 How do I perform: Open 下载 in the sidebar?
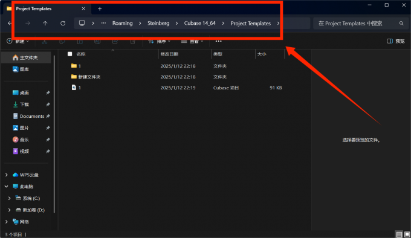tap(21, 105)
